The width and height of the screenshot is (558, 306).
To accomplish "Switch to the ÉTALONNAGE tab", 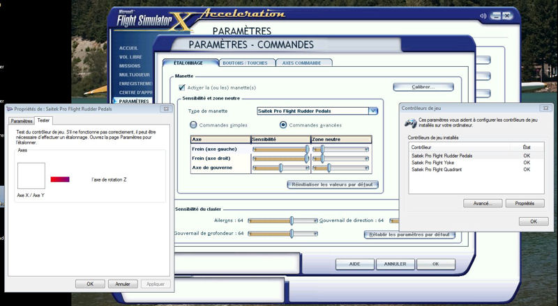I will coord(188,63).
